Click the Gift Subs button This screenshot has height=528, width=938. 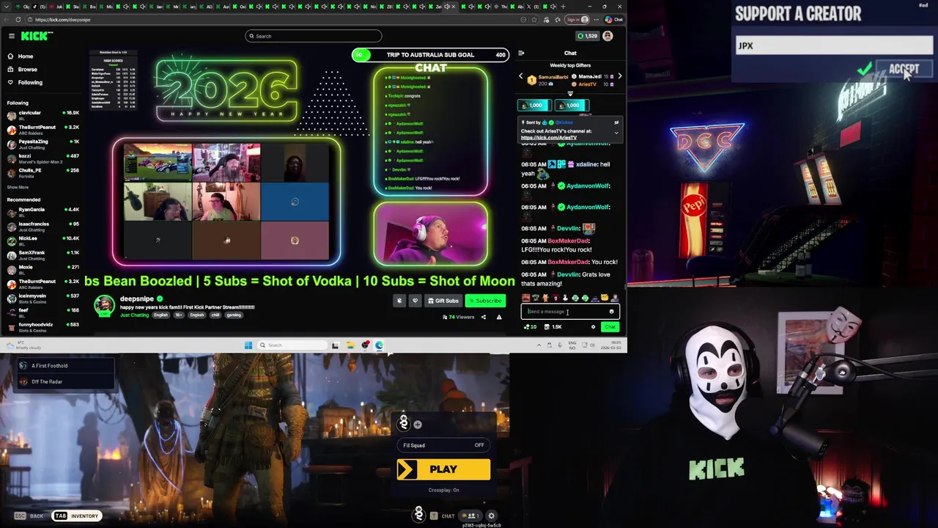(x=443, y=301)
